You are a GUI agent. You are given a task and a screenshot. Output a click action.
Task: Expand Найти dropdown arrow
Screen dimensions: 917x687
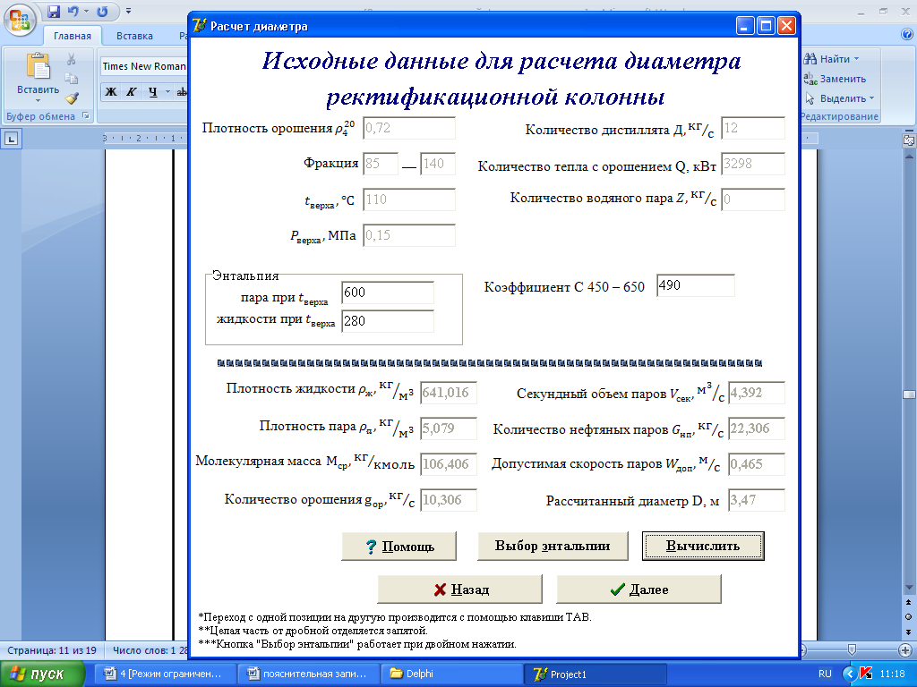(856, 59)
